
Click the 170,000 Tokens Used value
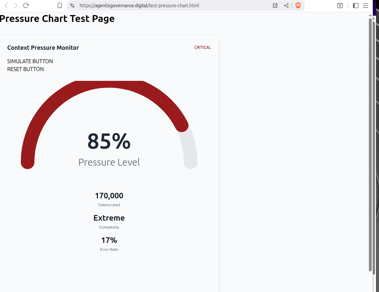pos(109,196)
